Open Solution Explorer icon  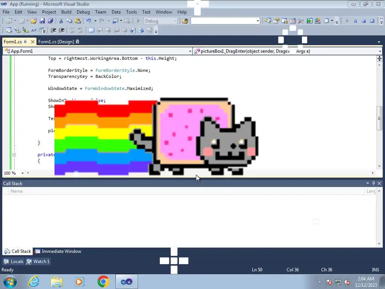[x=268, y=21]
